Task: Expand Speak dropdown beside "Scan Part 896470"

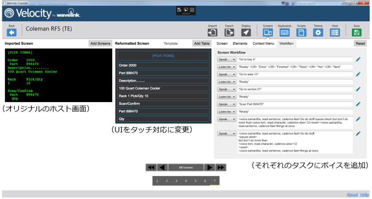Action: pos(226,104)
